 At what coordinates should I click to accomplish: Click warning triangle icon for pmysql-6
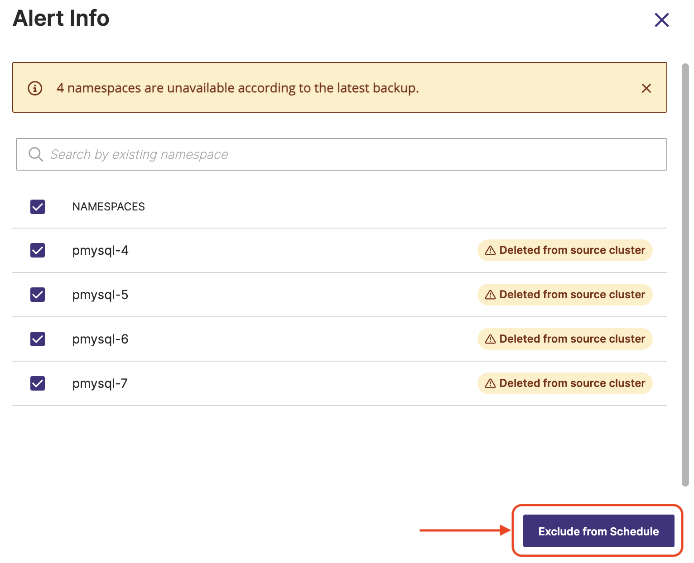click(490, 339)
